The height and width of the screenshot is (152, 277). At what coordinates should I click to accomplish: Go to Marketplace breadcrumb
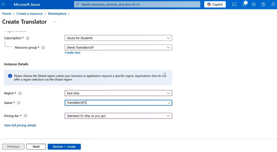[57, 14]
